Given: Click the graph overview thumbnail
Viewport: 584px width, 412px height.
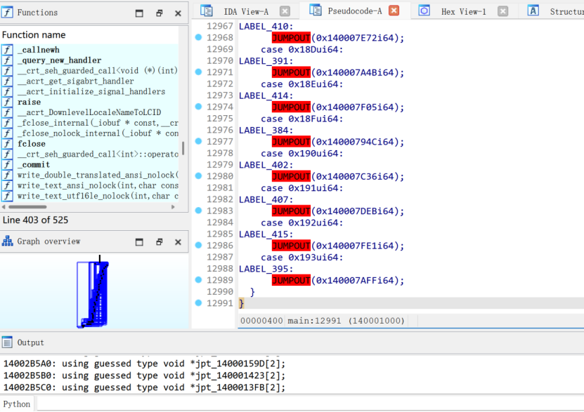Looking at the screenshot, I should click(94, 293).
